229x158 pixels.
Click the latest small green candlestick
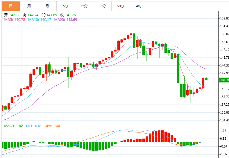pyautogui.click(x=206, y=79)
